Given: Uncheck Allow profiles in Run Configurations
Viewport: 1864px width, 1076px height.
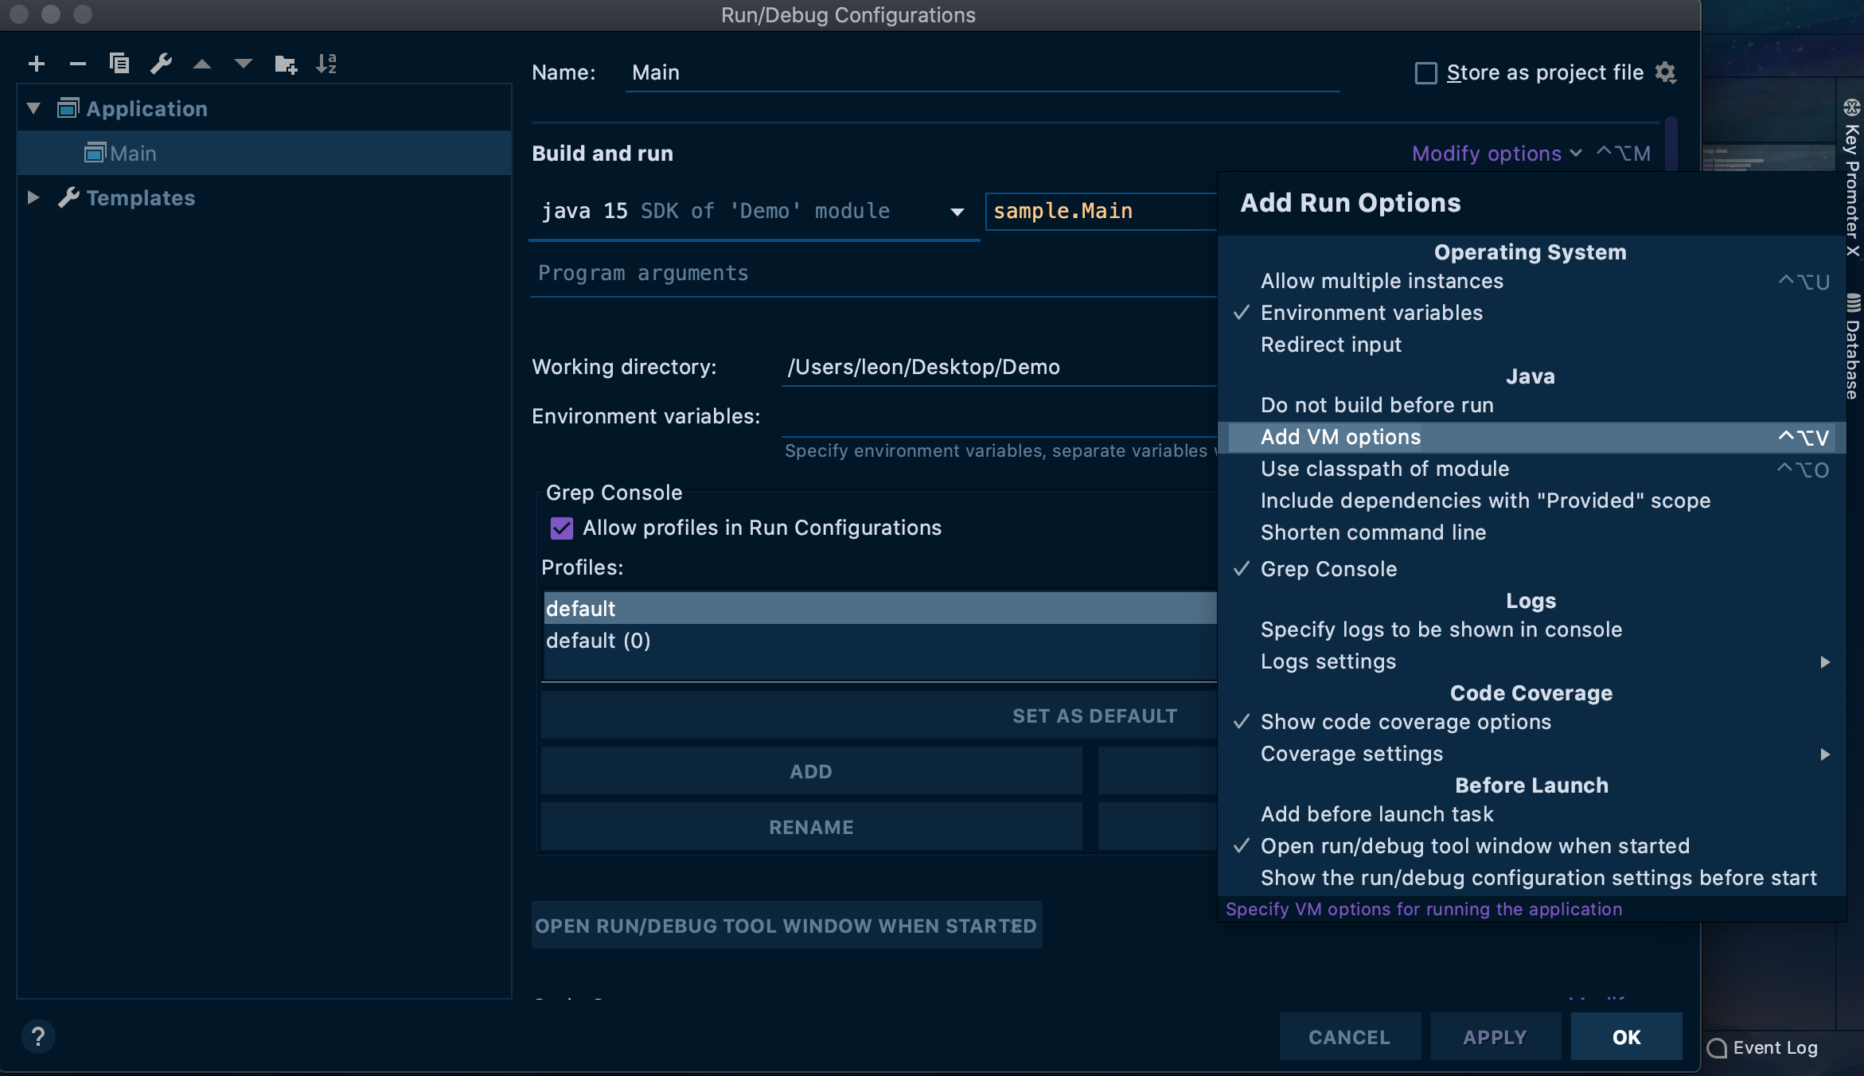Looking at the screenshot, I should click(562, 528).
